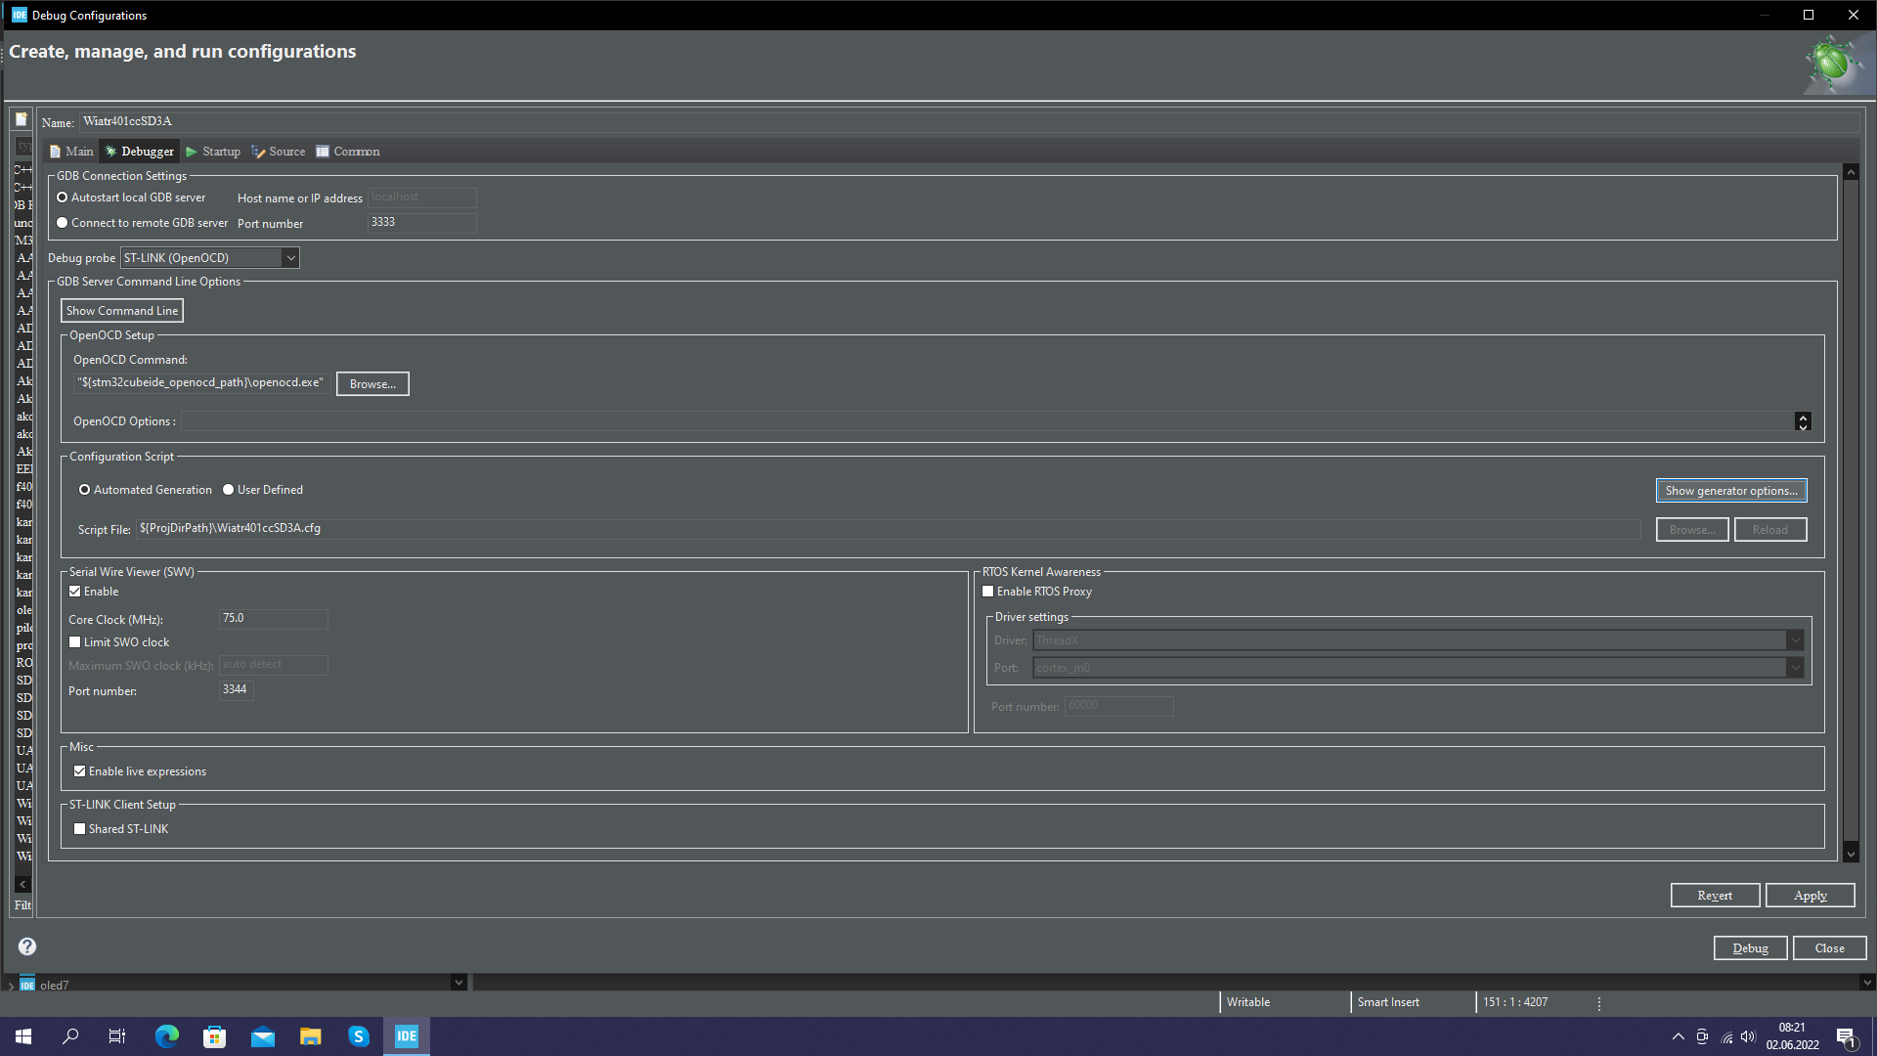Click the Writable status bar entry
1877x1056 pixels.
pyautogui.click(x=1248, y=1002)
